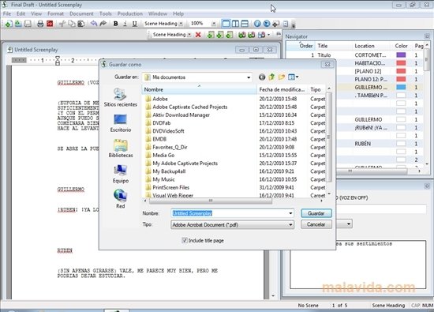Open the Guardar en location dropdown
This screenshot has height=312, width=434.
click(249, 77)
